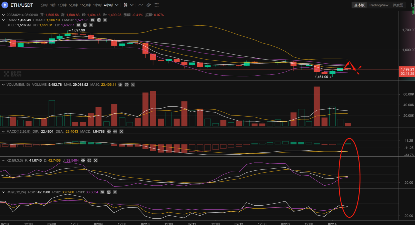
Task: Select the 1小时 timeframe
Action: coord(97,5)
